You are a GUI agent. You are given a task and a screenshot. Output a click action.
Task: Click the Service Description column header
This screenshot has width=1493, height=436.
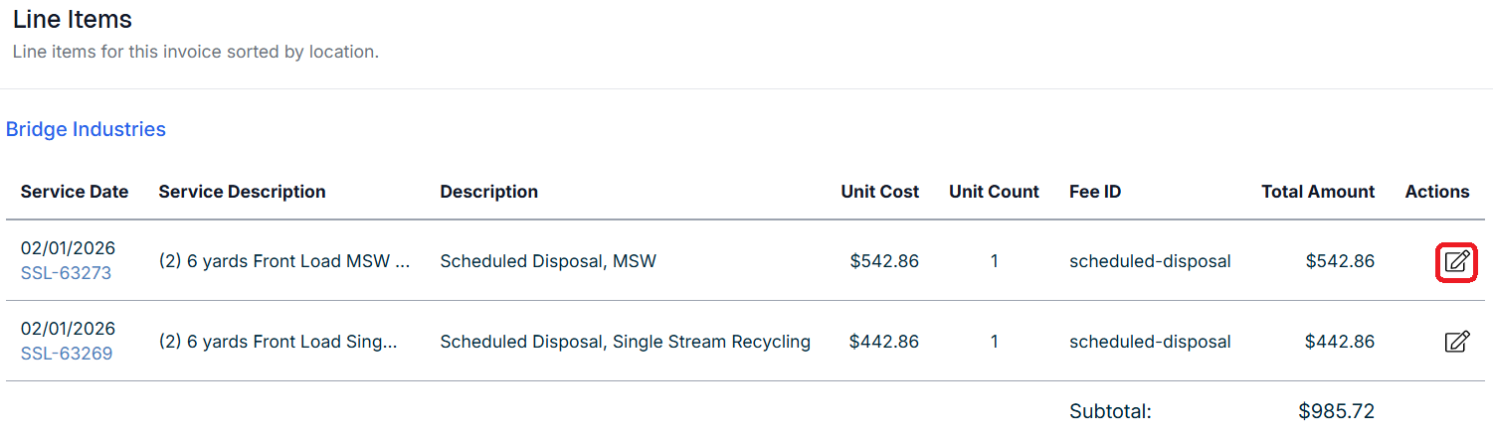(x=242, y=192)
